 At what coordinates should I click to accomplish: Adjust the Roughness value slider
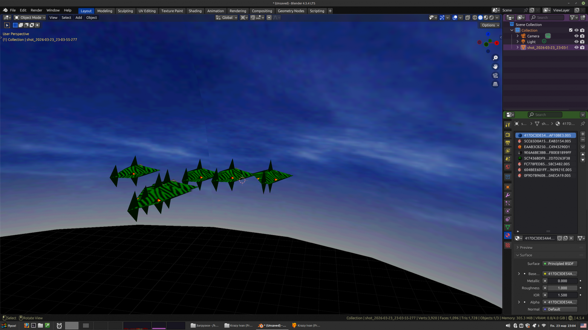pos(562,288)
